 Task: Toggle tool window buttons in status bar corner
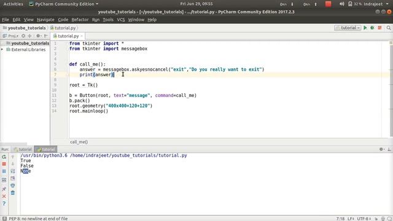point(4,219)
